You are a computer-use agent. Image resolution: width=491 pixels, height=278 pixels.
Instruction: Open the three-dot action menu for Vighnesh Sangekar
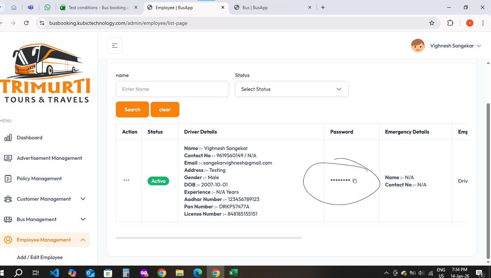coord(126,180)
